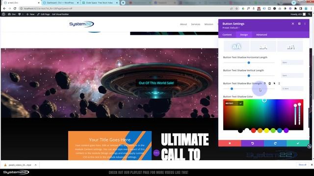
Task: Open the Divi site menu in admin bar
Action: coord(12,14)
